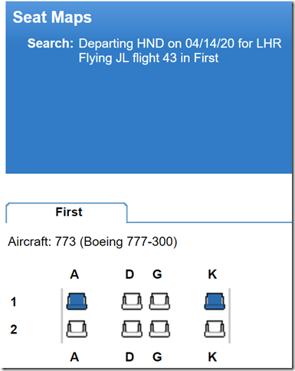Click the JL flight 43 text
The height and width of the screenshot is (371, 295).
tap(149, 57)
